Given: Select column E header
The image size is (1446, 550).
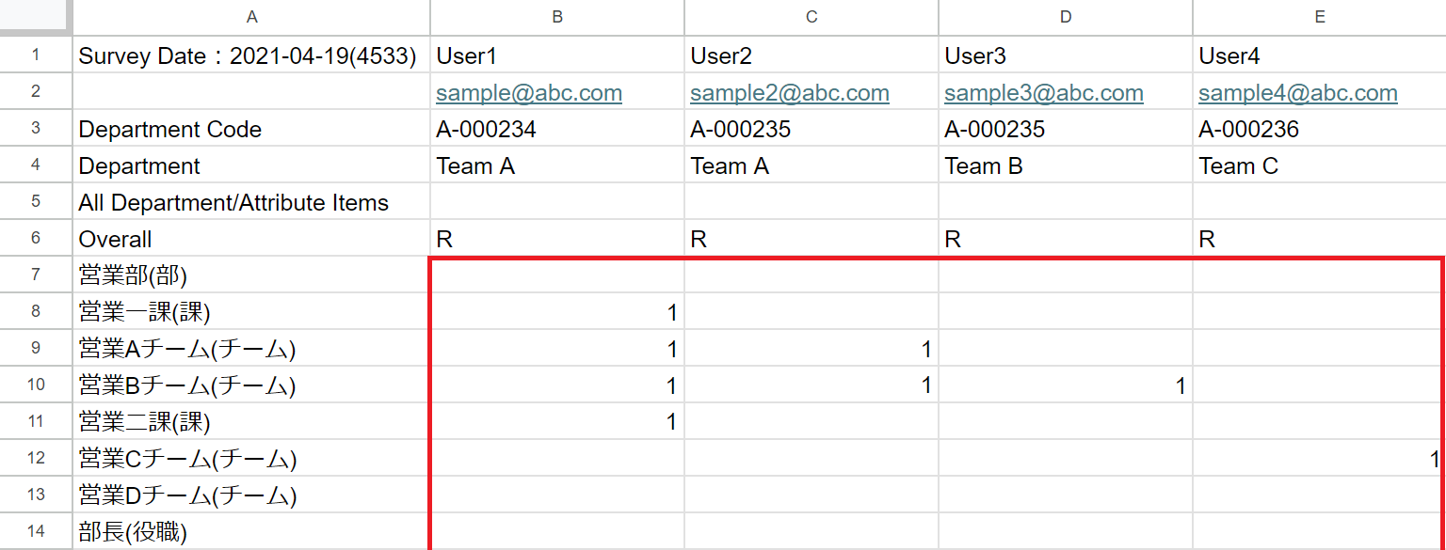Looking at the screenshot, I should pyautogui.click(x=1319, y=17).
